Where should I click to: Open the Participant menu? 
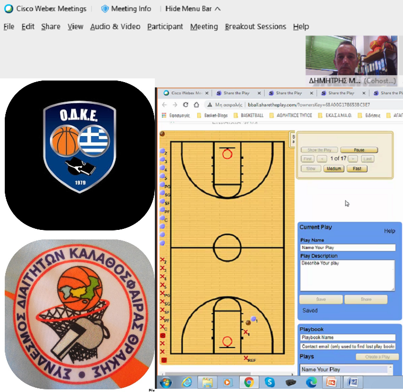pos(165,26)
